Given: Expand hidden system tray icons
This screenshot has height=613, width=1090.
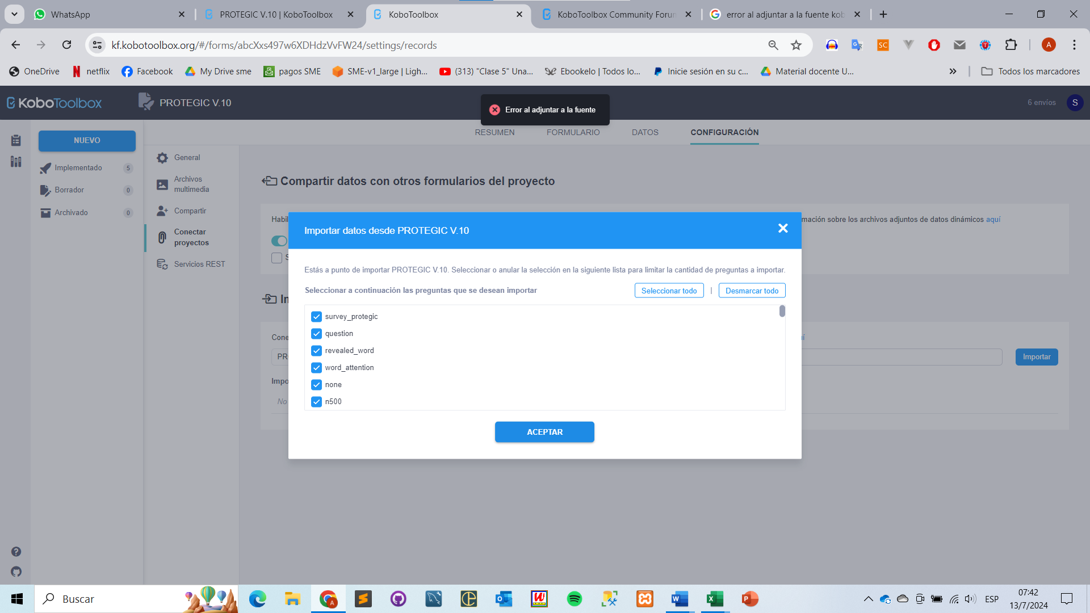Looking at the screenshot, I should click(868, 599).
